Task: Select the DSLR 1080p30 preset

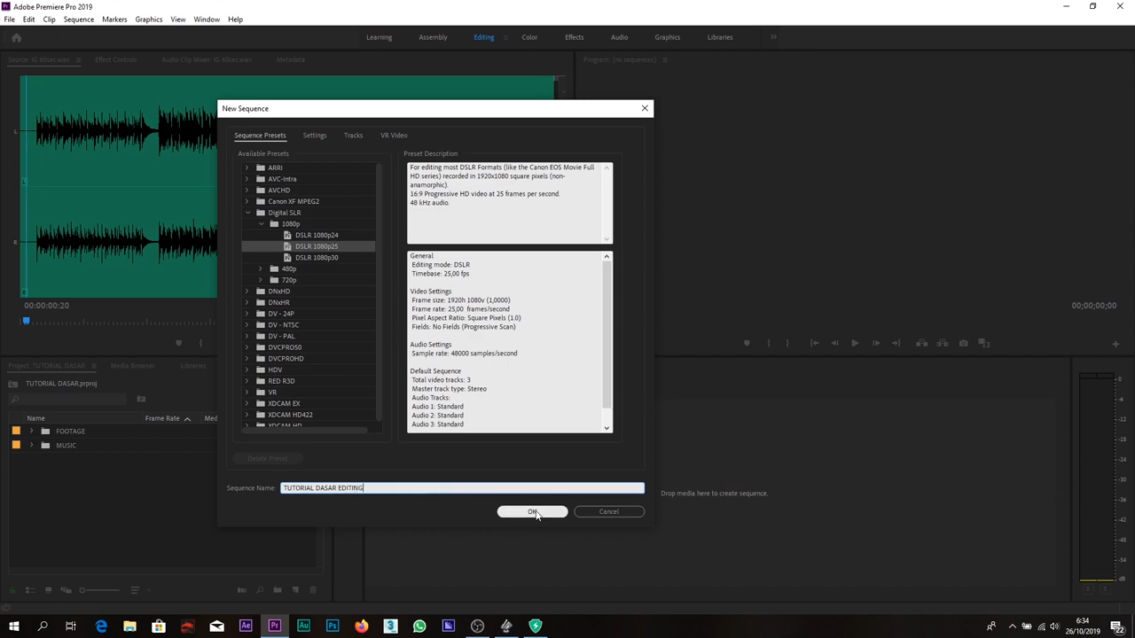Action: click(x=317, y=257)
